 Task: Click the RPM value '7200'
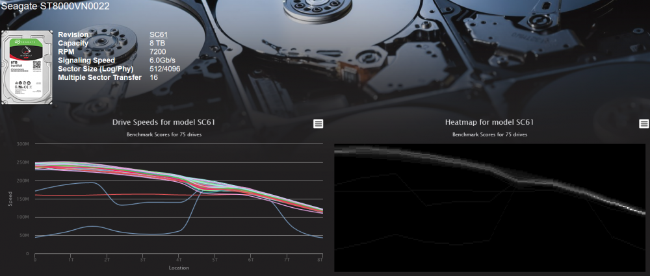tap(157, 52)
